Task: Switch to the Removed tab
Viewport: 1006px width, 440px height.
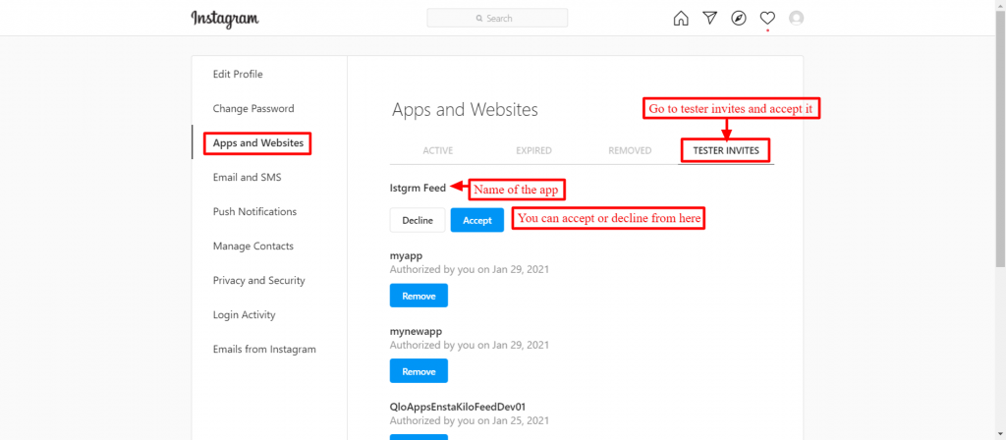Action: coord(630,150)
